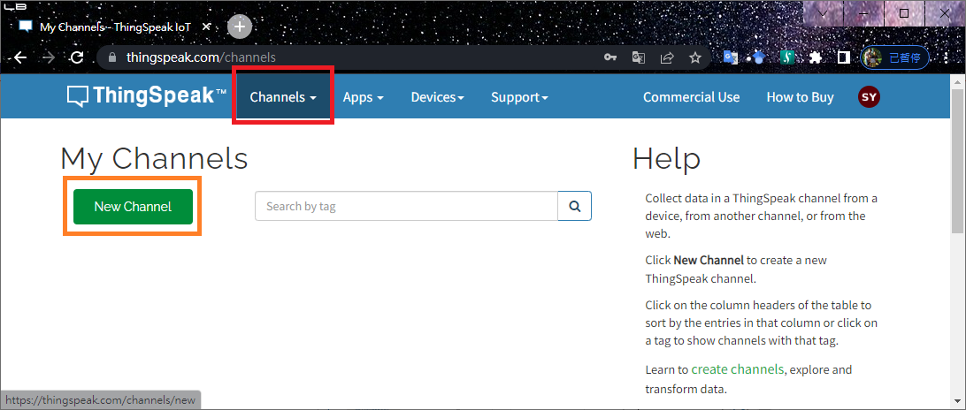Click the translate page icon in address bar
The image size is (966, 410).
tap(639, 57)
